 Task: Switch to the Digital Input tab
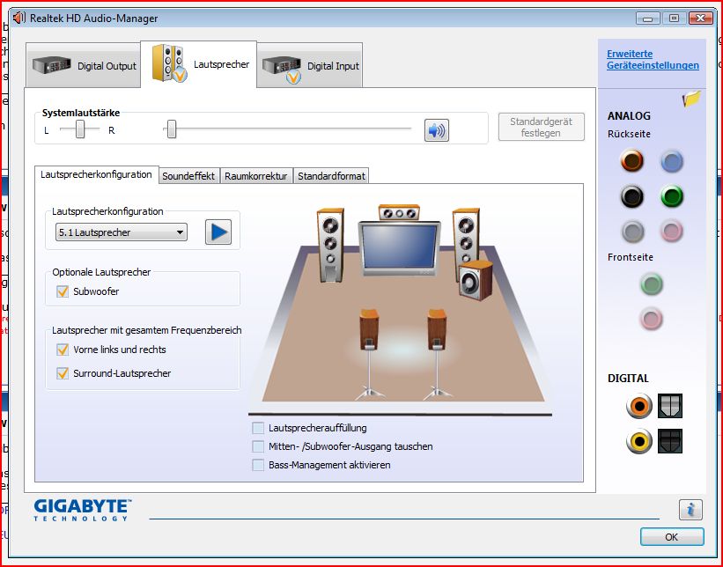point(309,66)
